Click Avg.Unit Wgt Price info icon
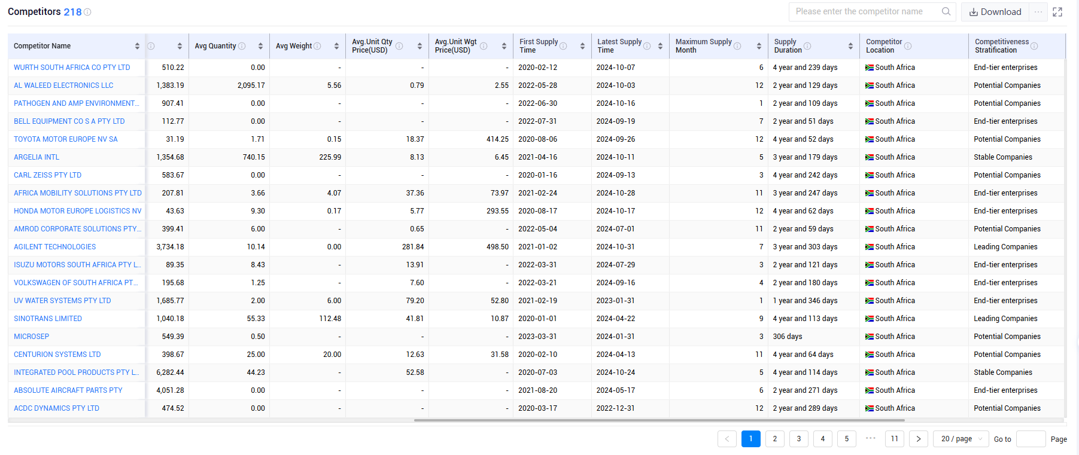 [x=484, y=46]
